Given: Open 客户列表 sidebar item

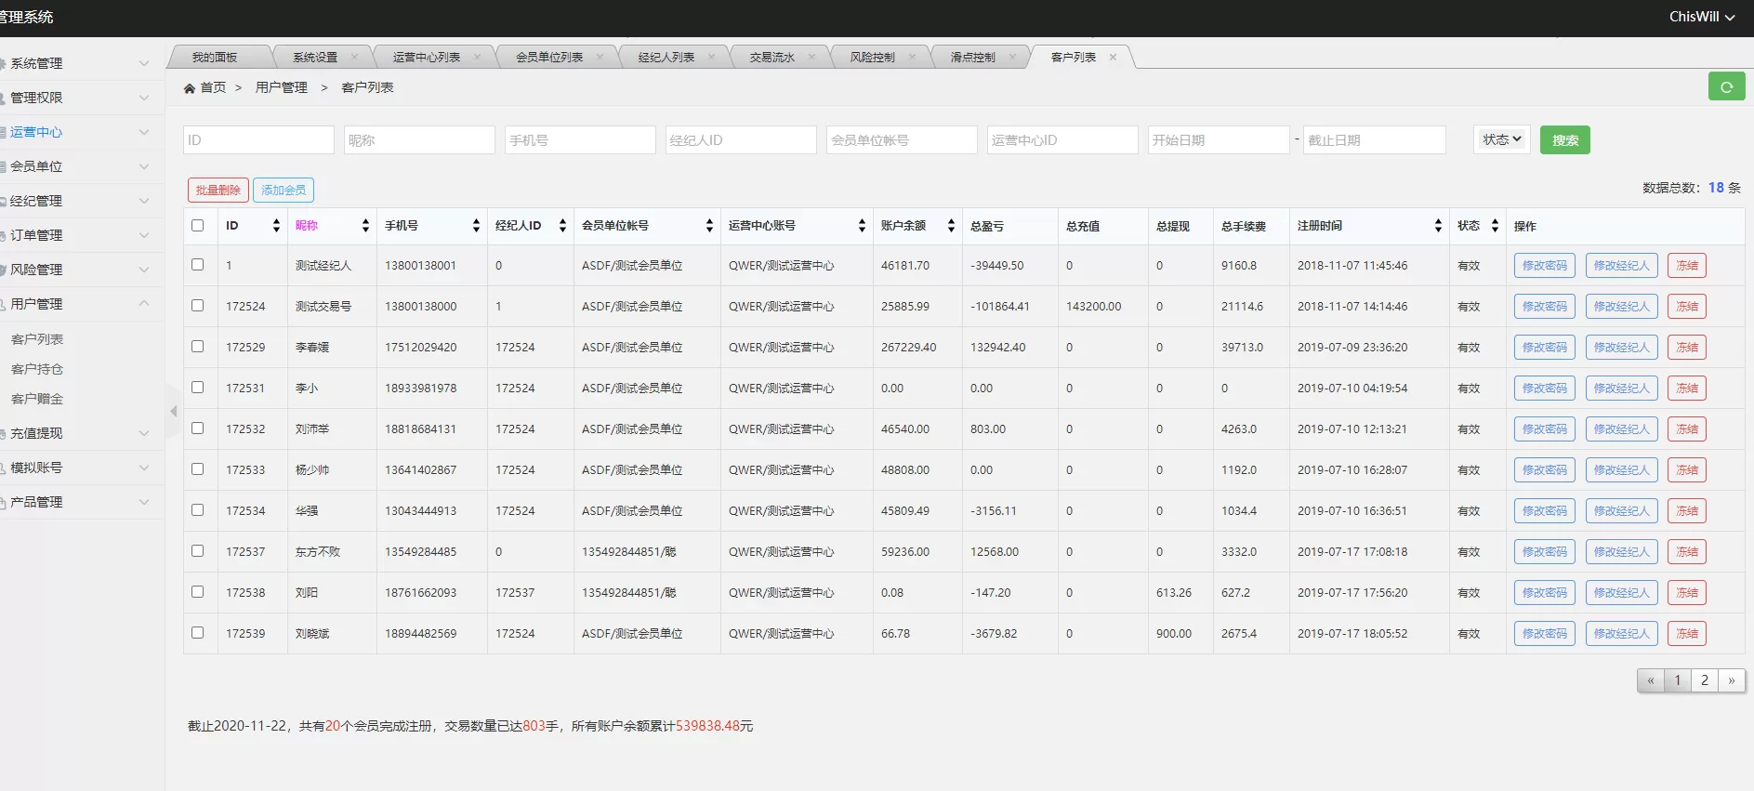Looking at the screenshot, I should coord(37,339).
